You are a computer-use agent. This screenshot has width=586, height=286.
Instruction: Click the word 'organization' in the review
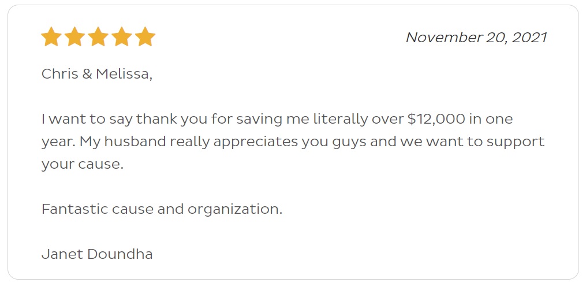click(233, 210)
